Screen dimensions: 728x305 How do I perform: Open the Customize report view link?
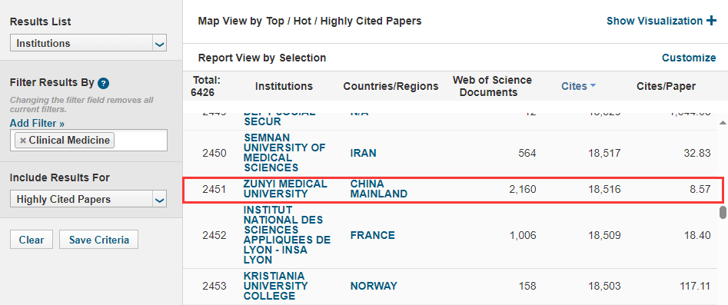689,58
